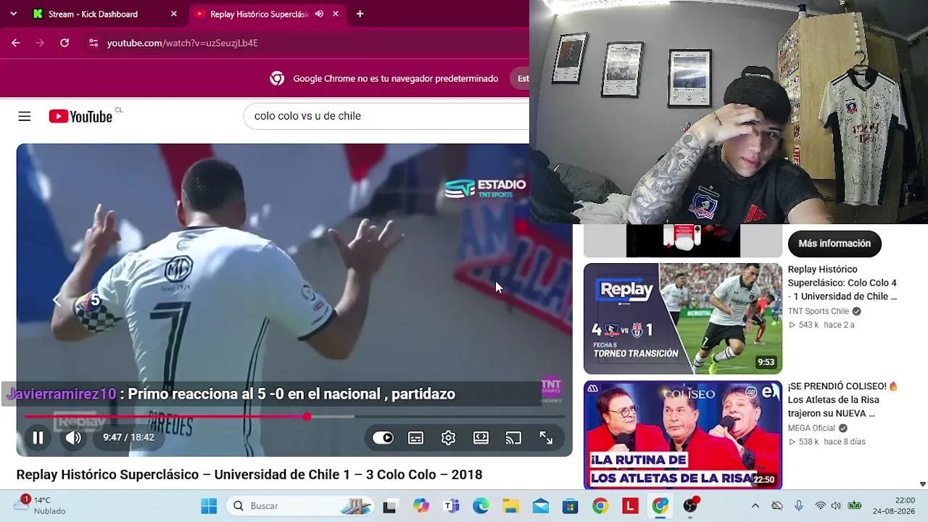Click the crossed-out cloud icon in the tray

777,506
